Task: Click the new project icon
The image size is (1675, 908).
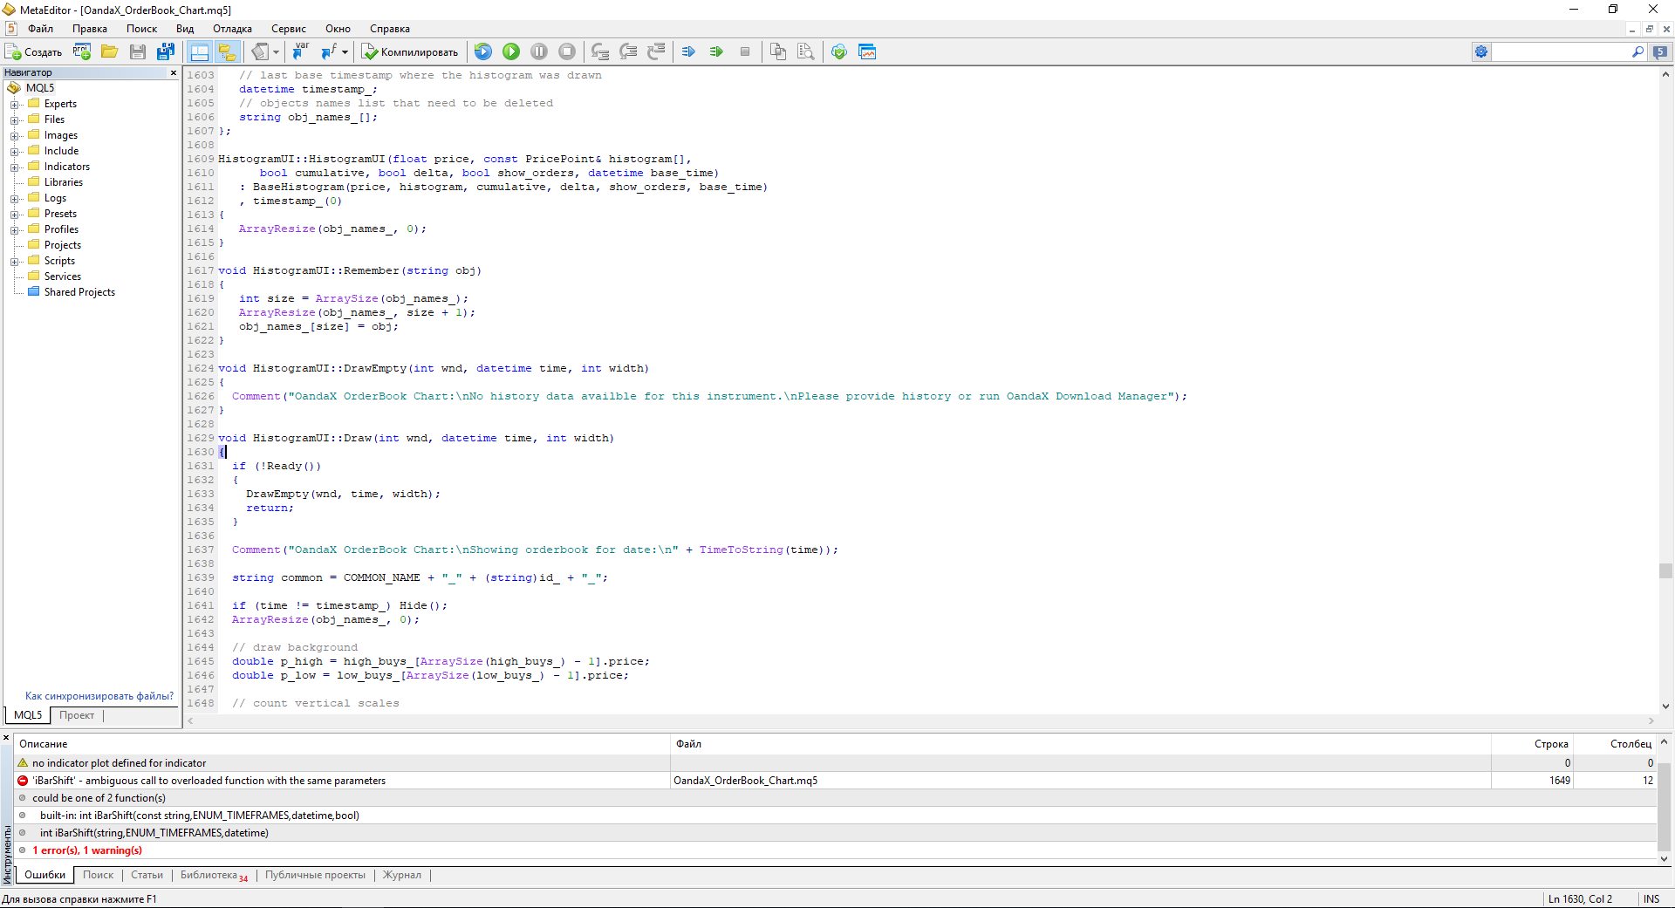Action: click(82, 52)
